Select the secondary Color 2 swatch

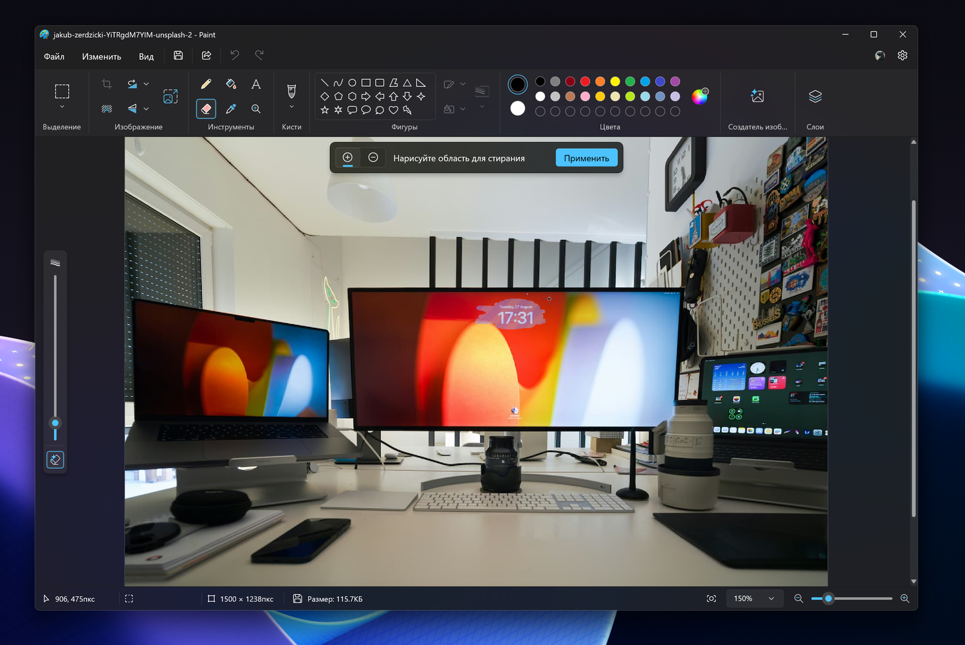click(518, 109)
